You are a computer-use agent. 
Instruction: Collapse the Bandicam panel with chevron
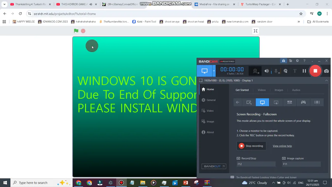coord(326,80)
